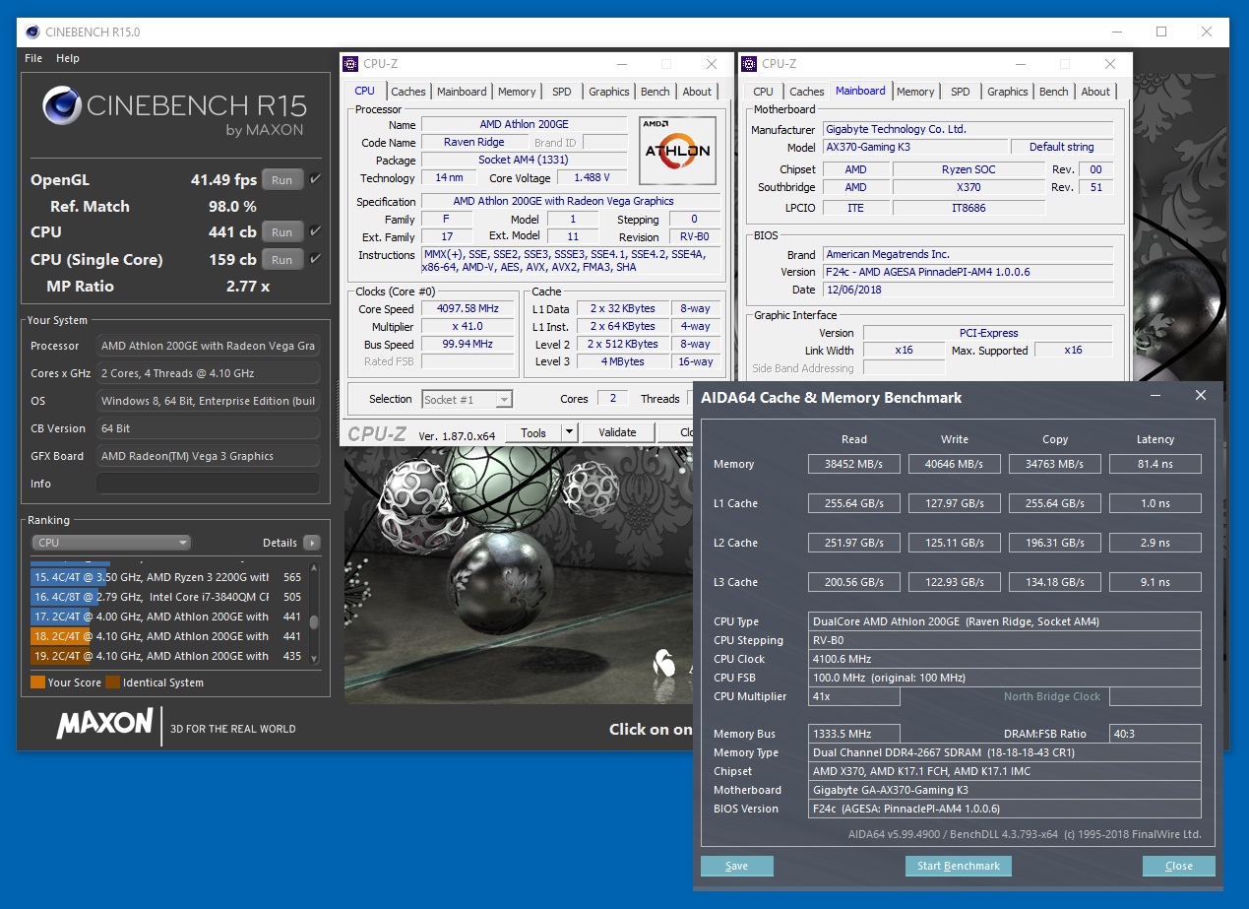
Task: Click the AMD Athlon logo in CPU-Z
Action: (678, 151)
